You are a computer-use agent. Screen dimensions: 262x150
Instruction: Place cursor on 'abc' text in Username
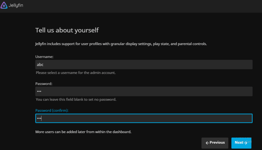pos(40,65)
